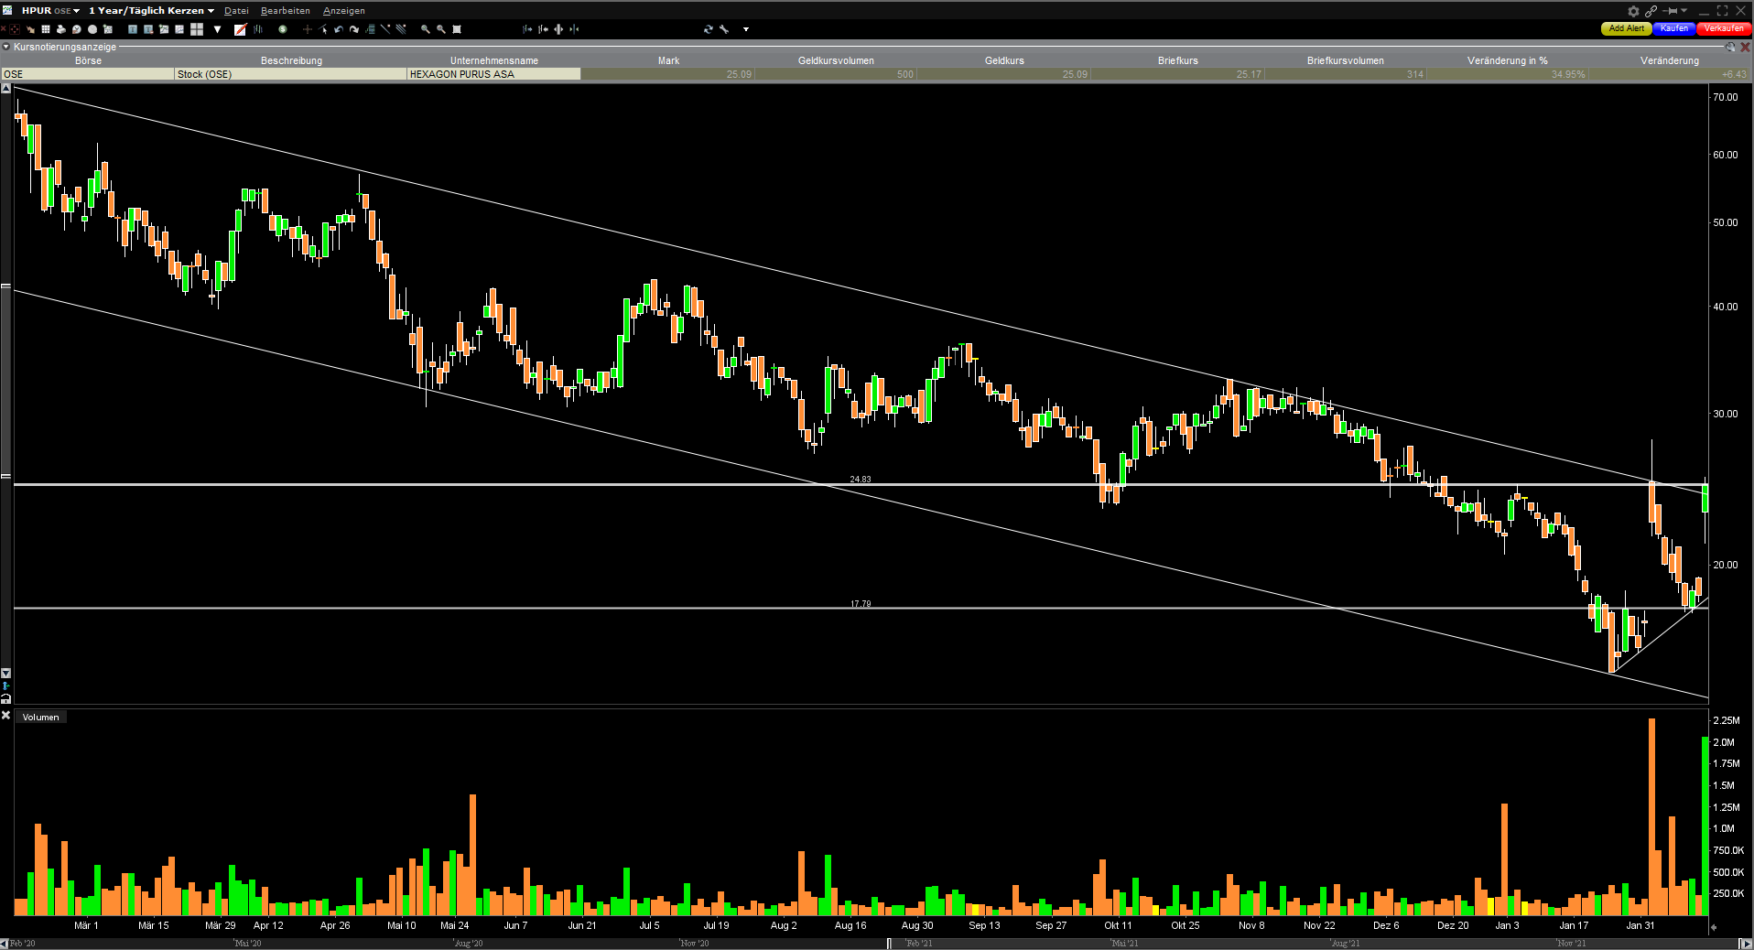Click the undo arrow in toolbar
Screen dimensions: 1754x950
point(339,29)
